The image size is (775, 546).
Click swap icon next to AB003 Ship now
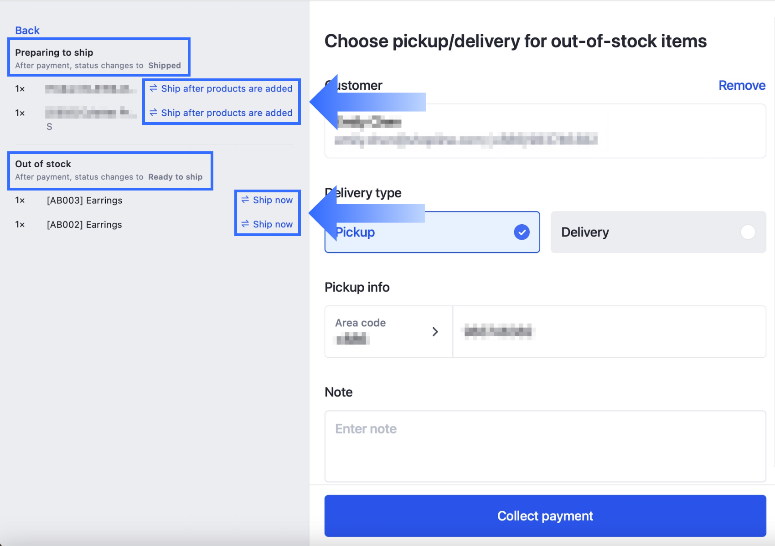(245, 200)
